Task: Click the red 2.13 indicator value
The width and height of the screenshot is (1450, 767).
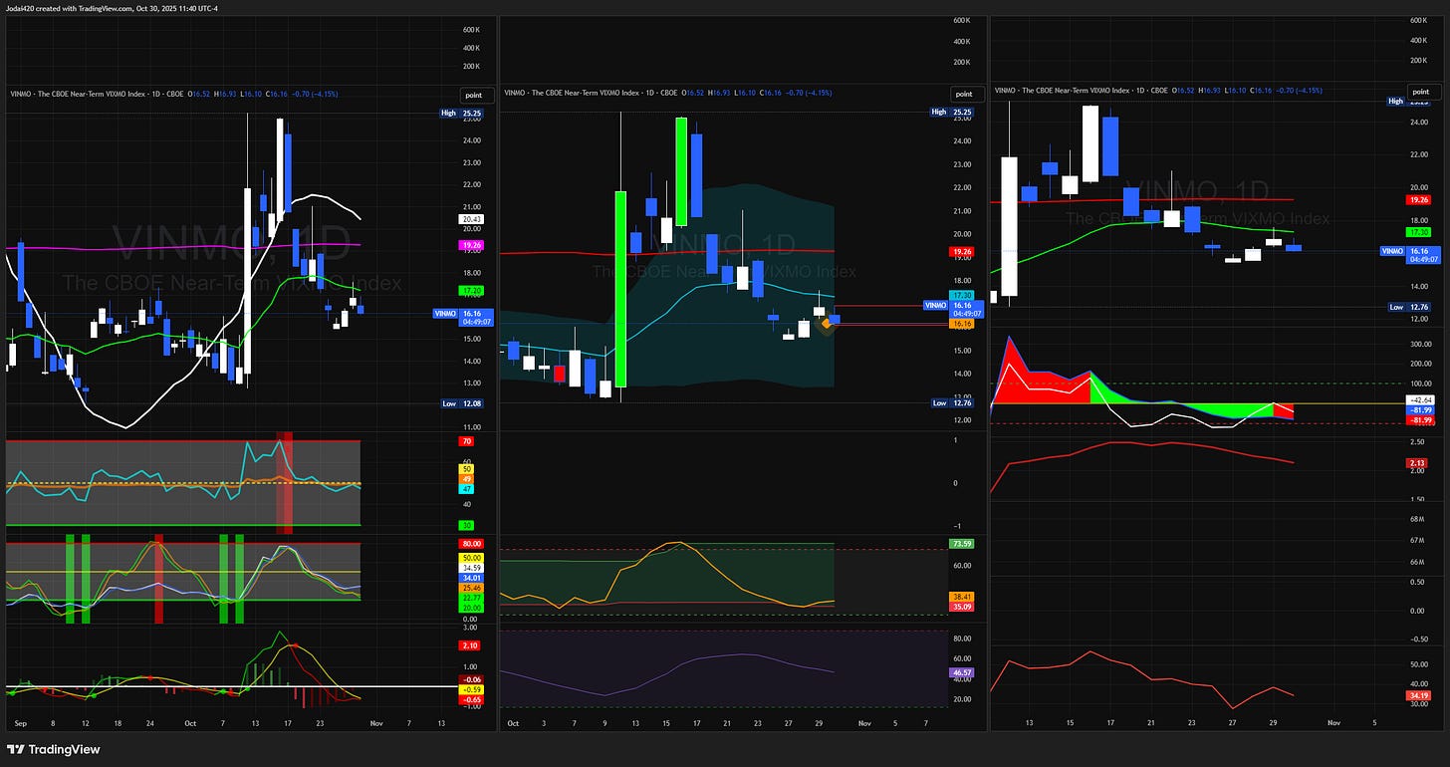Action: coord(1418,462)
